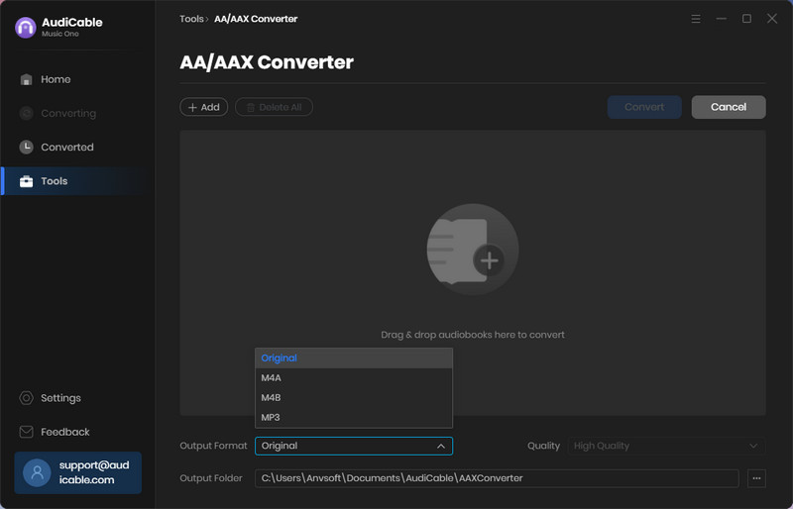Choose MP3 output format

coord(354,417)
